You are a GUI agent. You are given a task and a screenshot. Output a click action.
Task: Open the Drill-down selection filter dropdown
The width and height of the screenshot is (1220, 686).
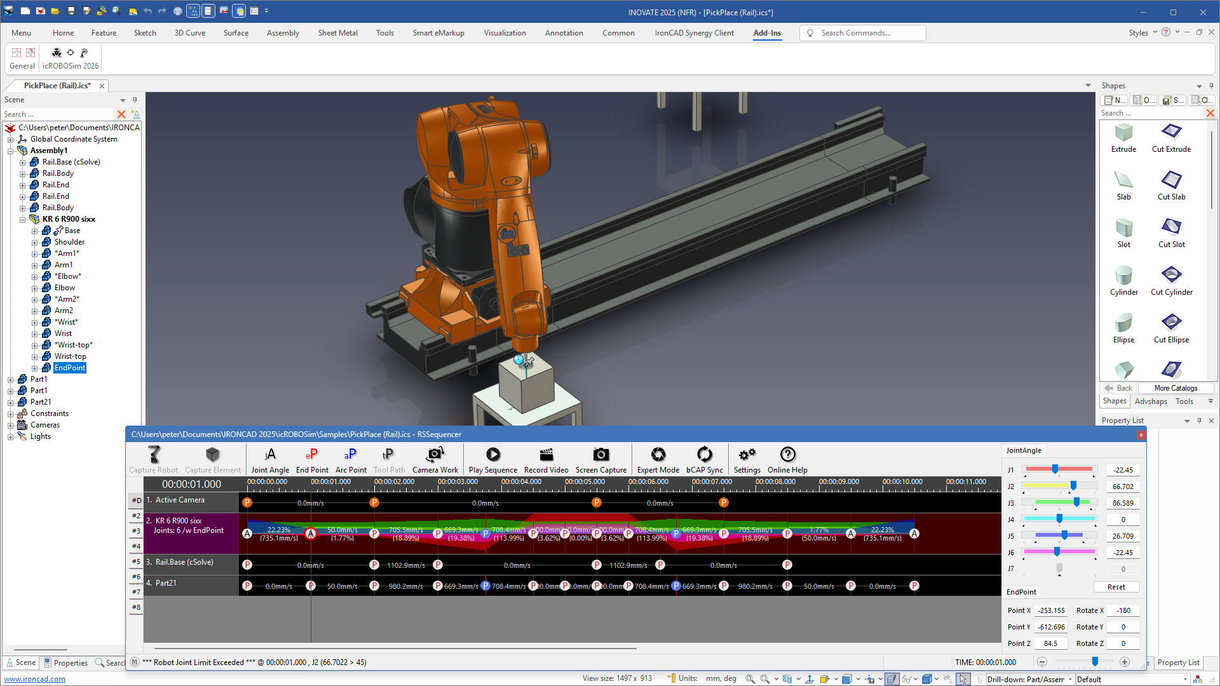tap(1070, 680)
